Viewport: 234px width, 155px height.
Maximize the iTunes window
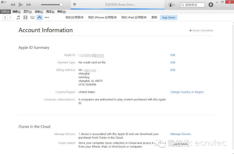coord(222,2)
